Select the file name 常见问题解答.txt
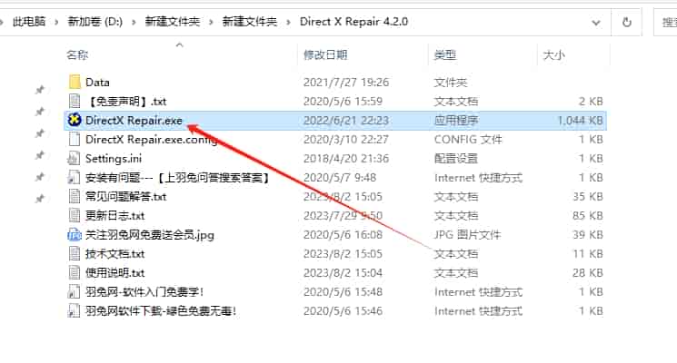Viewport: 677px width, 363px height. pyautogui.click(x=125, y=196)
